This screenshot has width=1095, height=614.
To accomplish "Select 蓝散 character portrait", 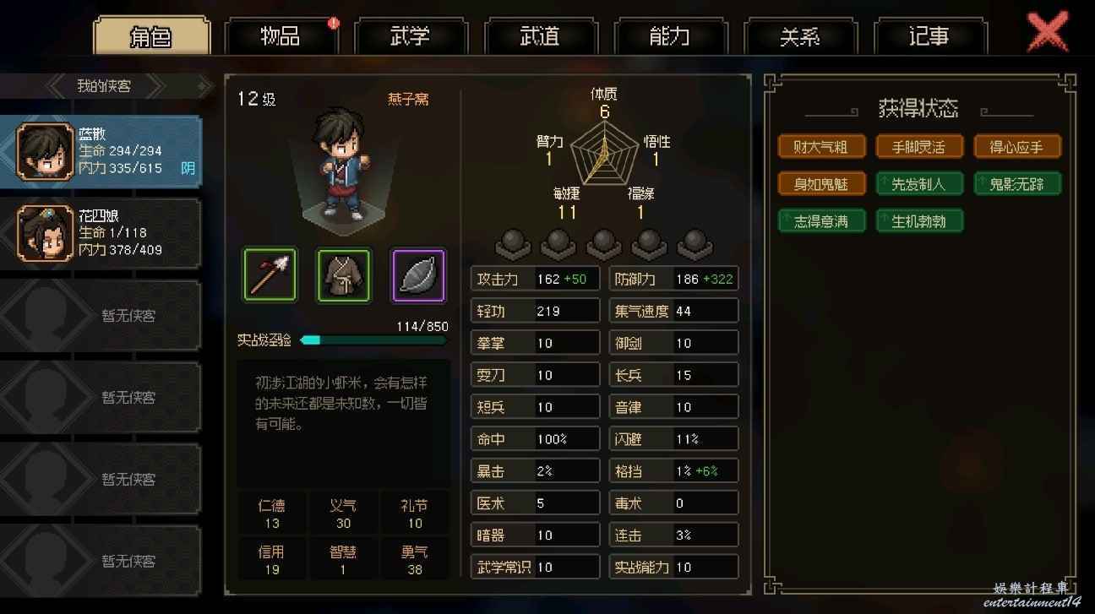I will [46, 151].
